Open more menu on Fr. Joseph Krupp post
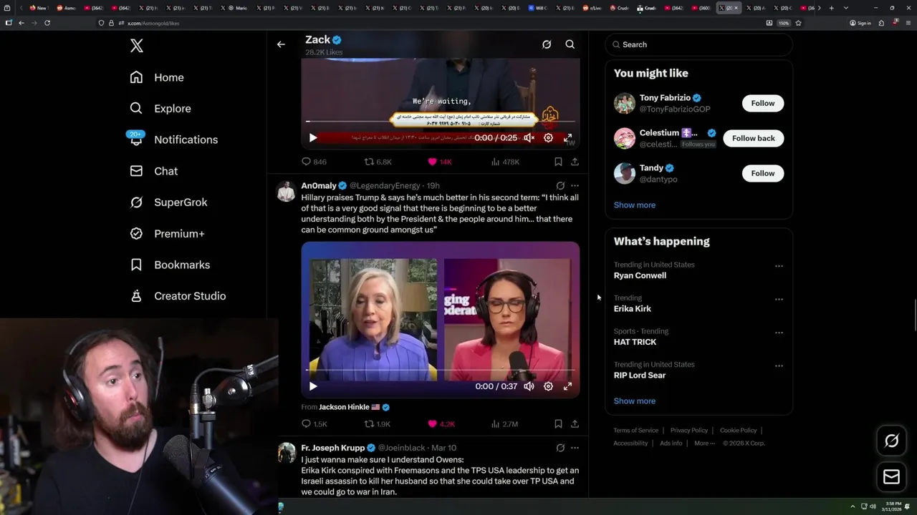This screenshot has height=515, width=917. (575, 448)
